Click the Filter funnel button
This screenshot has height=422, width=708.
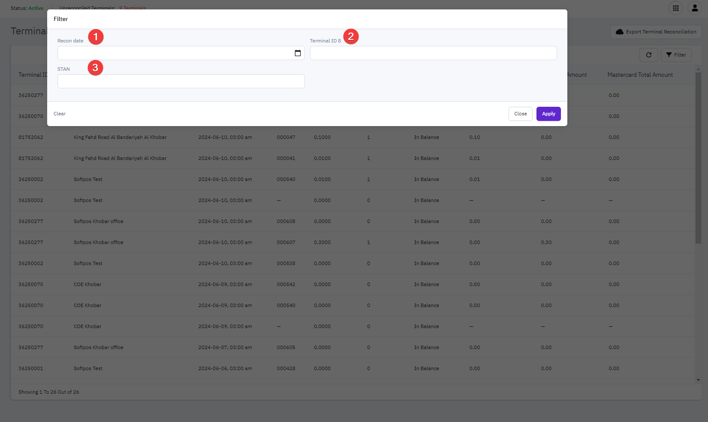[x=676, y=55]
